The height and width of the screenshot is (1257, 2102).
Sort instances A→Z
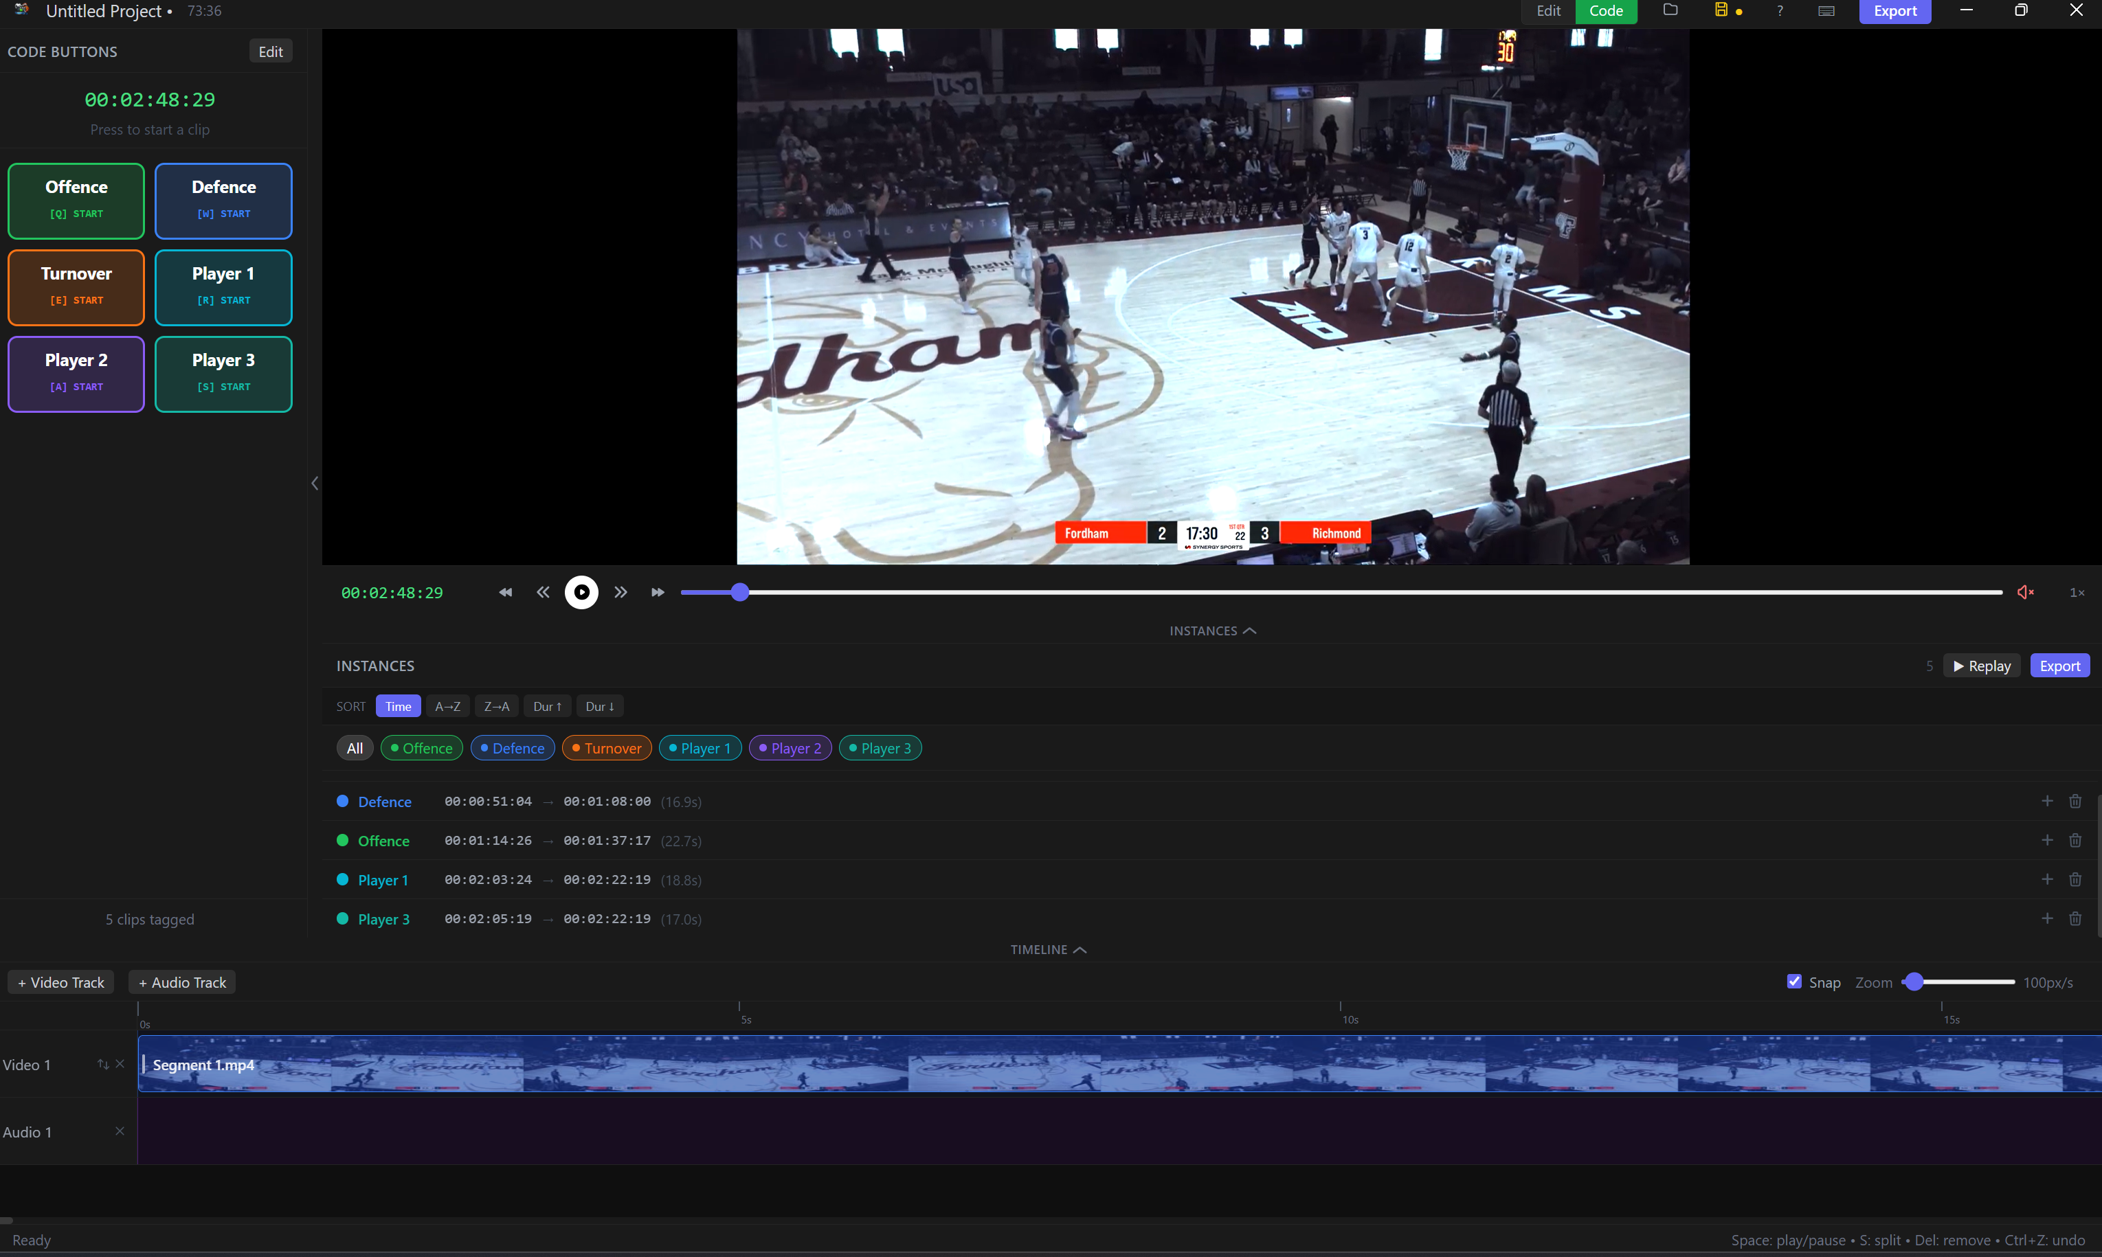[447, 705]
